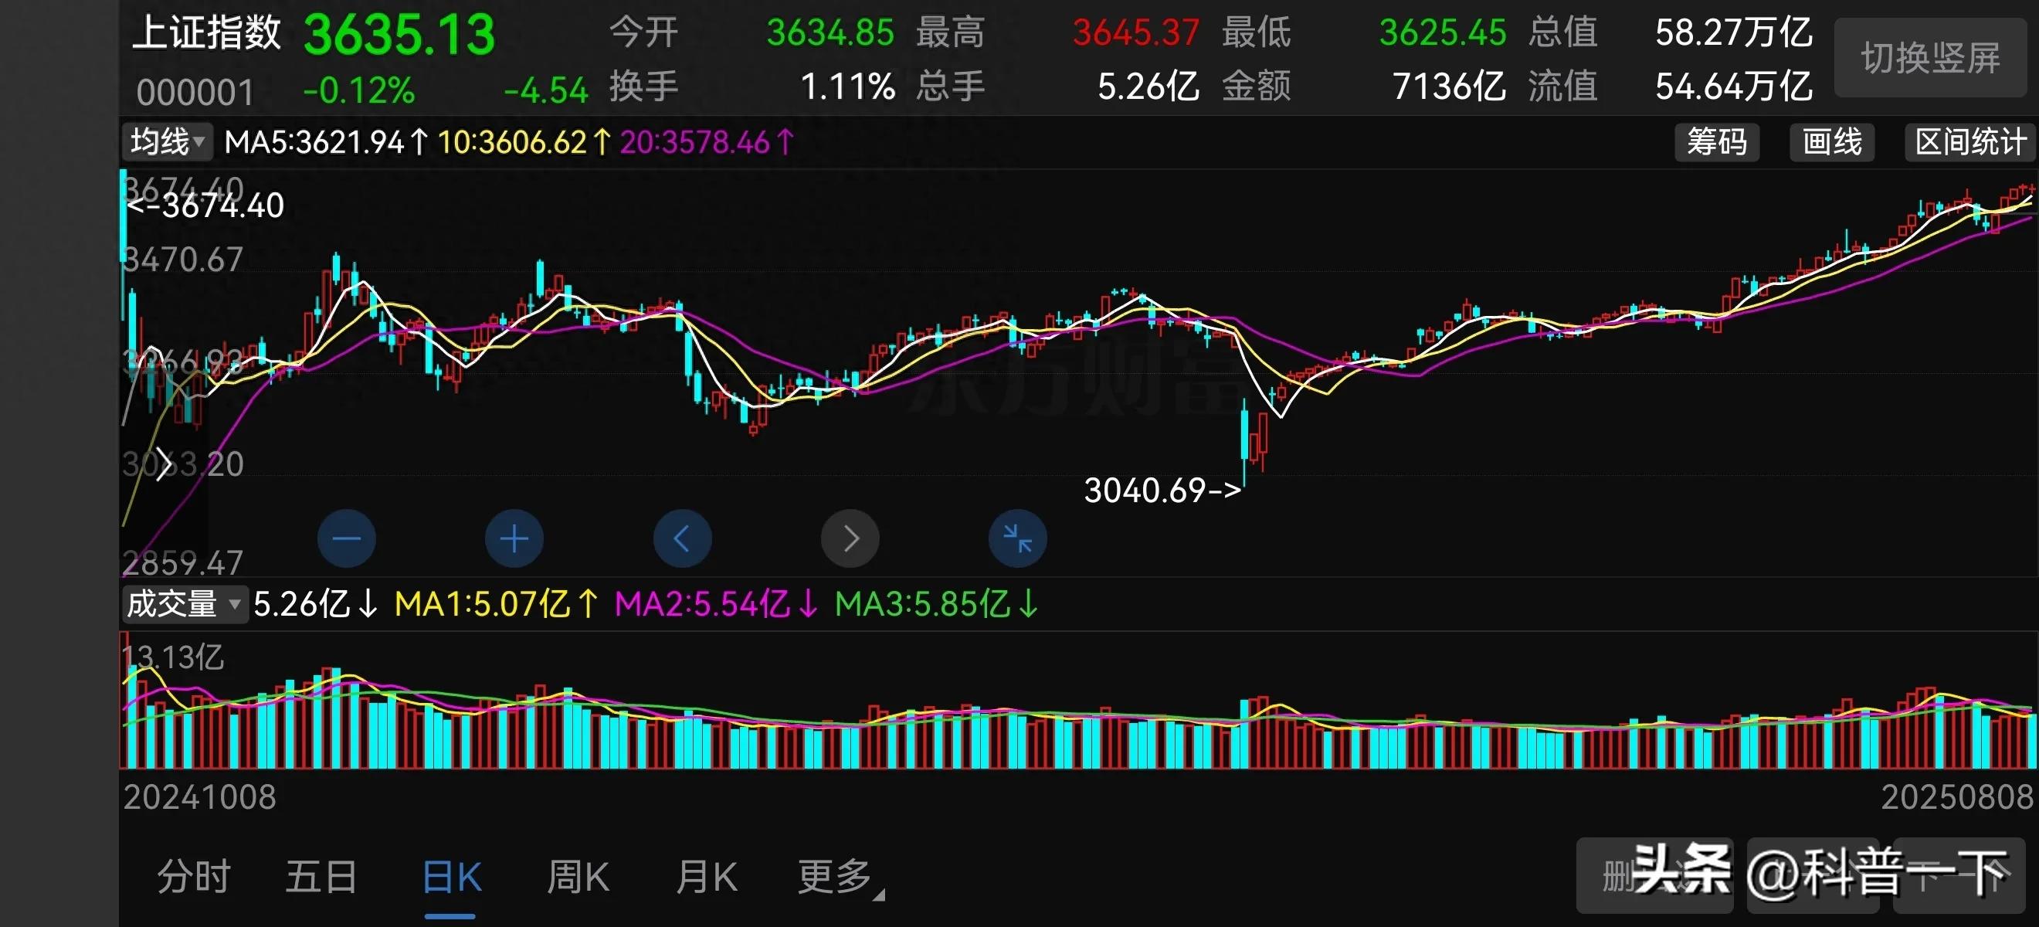
Task: Tap the collapse arrows chart icon
Action: coord(1017,538)
